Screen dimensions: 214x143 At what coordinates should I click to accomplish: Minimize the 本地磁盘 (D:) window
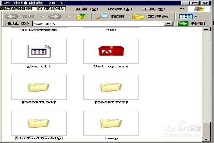[x=185, y=3]
